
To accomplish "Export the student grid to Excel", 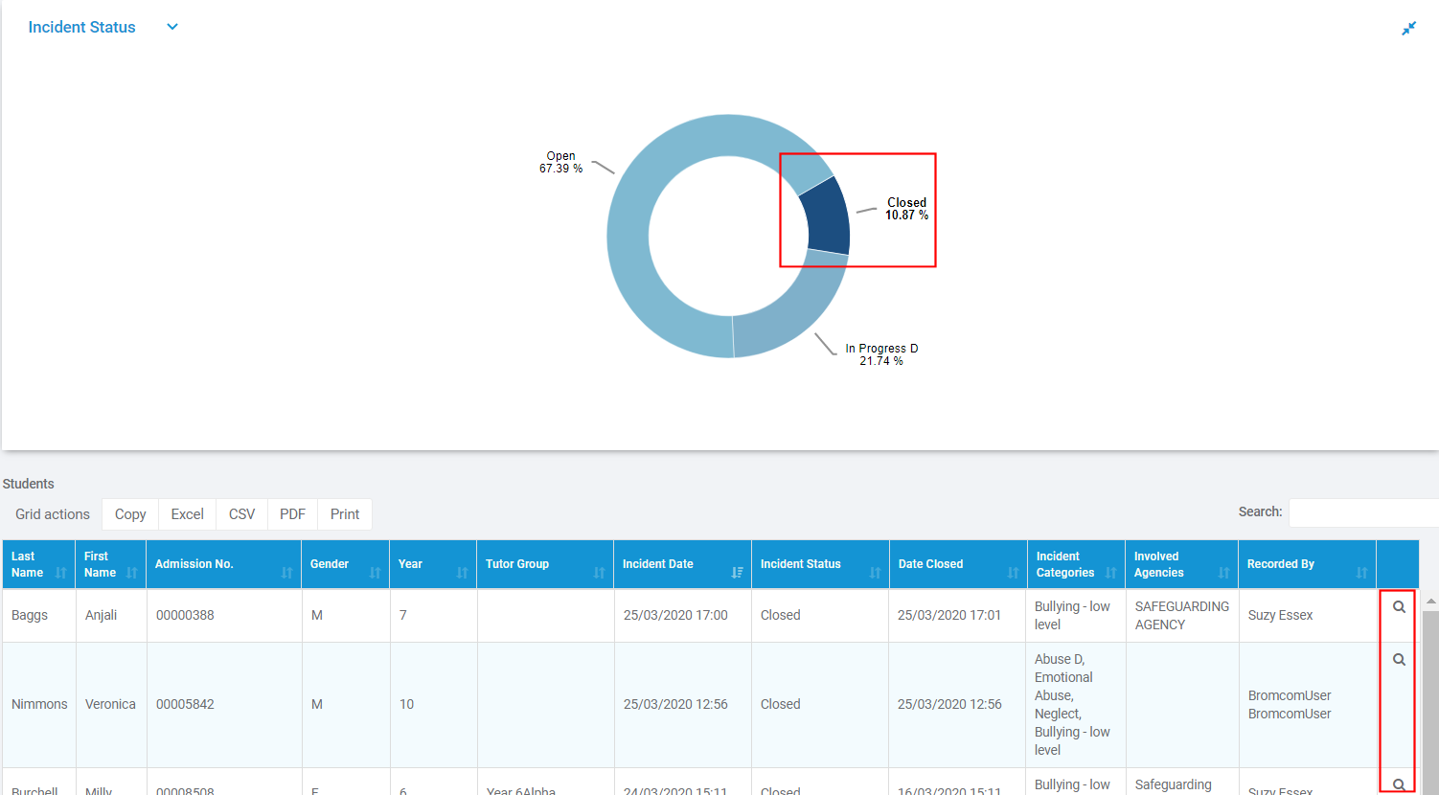I will coord(187,513).
